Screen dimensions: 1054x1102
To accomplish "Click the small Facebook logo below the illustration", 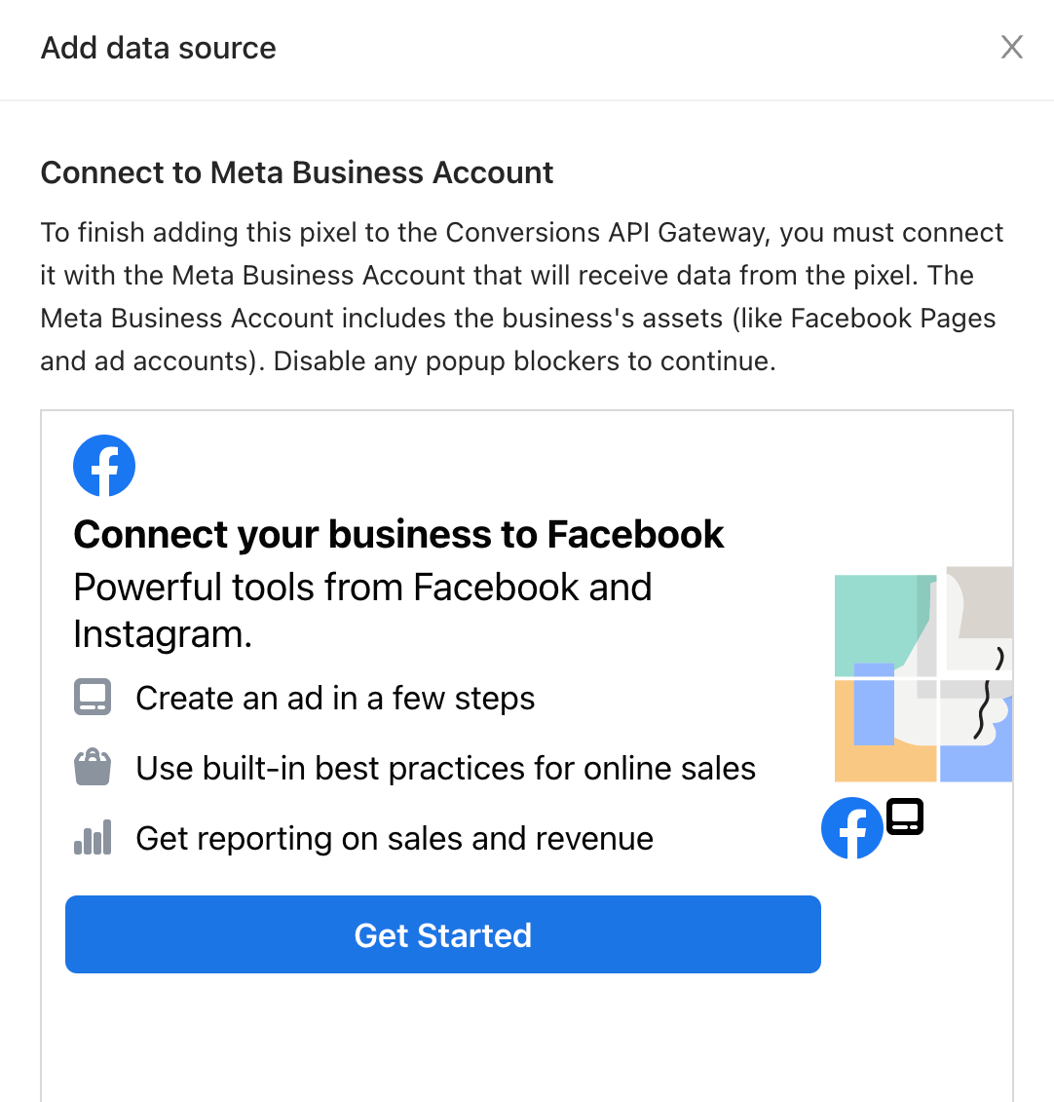I will [x=851, y=828].
